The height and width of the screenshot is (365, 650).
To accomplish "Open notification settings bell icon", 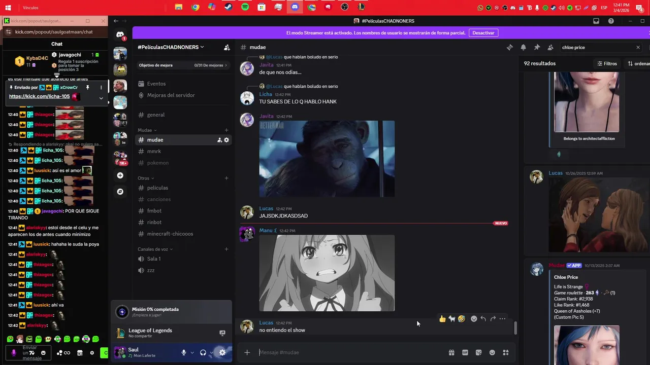I will pos(523,47).
